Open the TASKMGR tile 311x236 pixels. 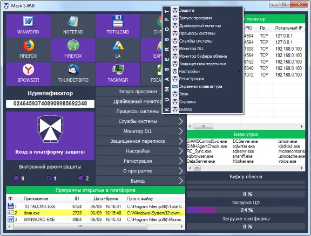point(118,74)
